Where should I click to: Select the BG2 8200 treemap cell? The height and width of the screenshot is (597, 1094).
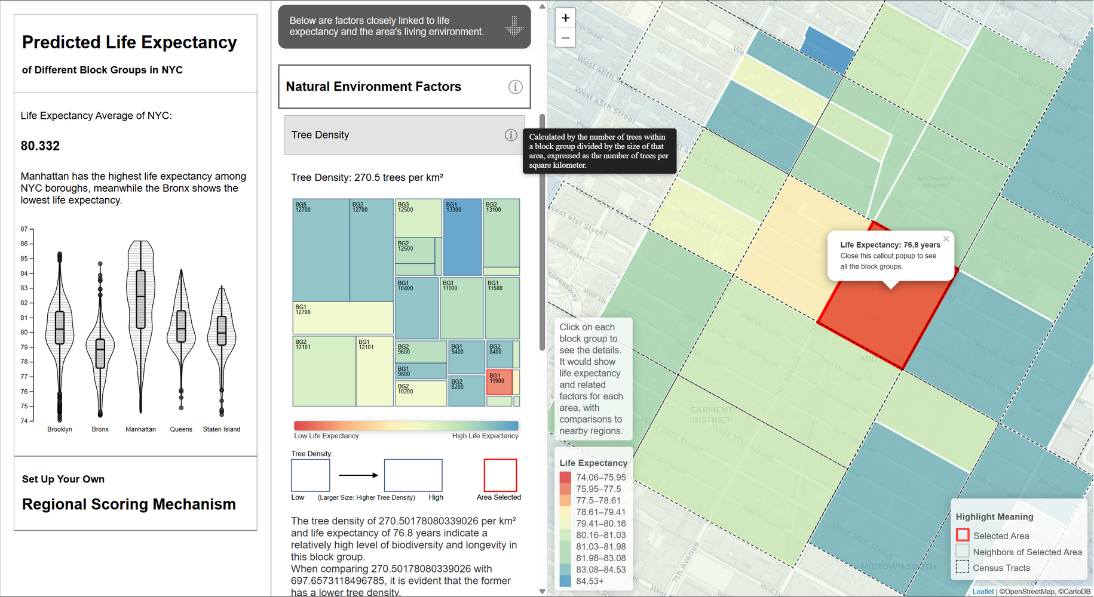point(467,391)
